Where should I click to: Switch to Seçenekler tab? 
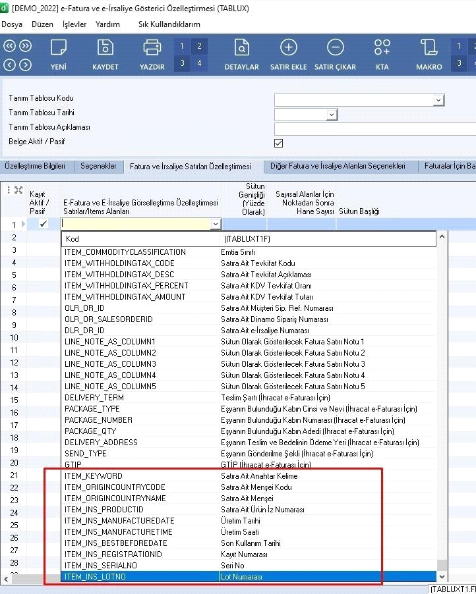(98, 167)
